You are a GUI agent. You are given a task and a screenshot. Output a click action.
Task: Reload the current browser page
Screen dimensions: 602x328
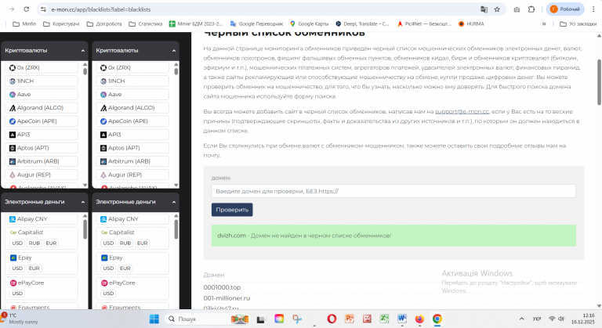coord(26,9)
